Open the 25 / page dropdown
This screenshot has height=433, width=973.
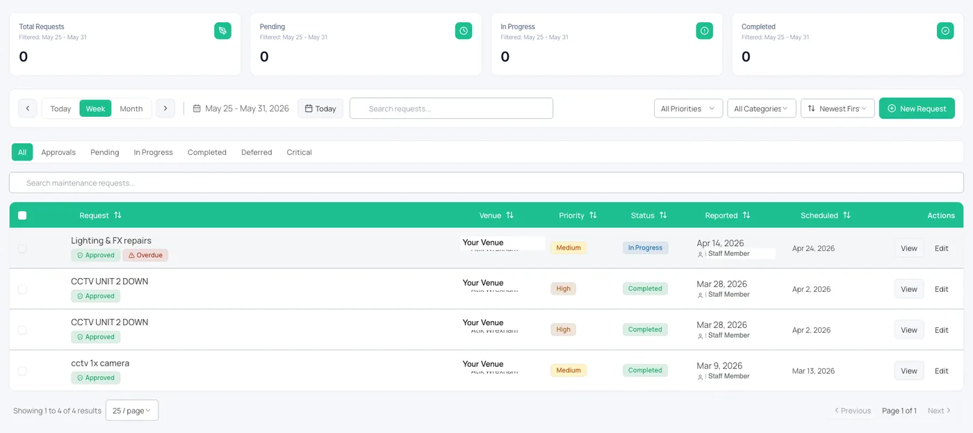pyautogui.click(x=132, y=410)
